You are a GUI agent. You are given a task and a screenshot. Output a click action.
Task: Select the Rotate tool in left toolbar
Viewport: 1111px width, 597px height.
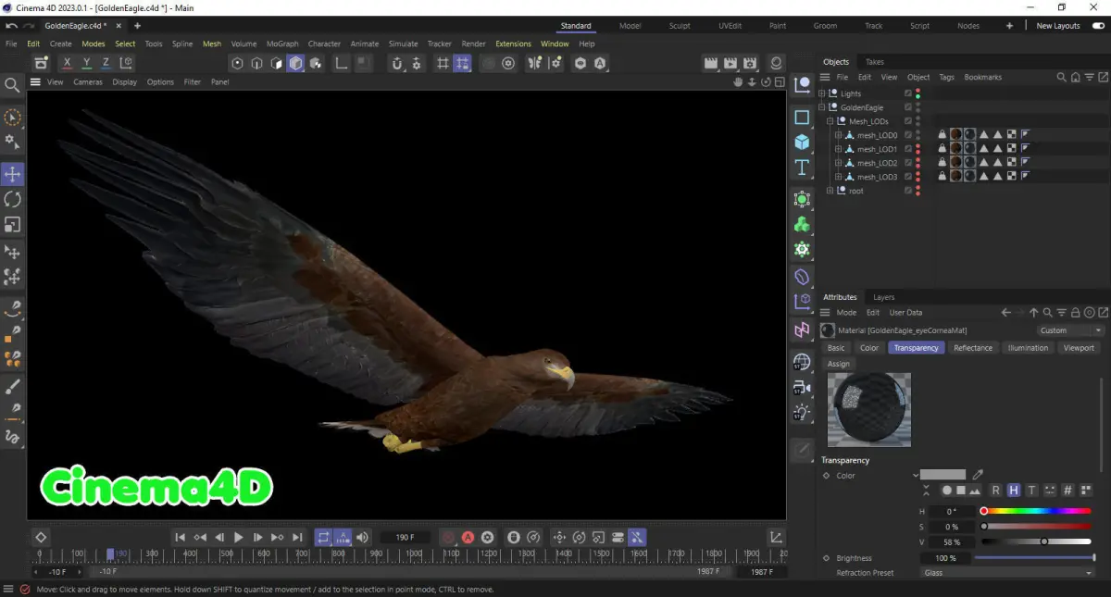point(13,199)
